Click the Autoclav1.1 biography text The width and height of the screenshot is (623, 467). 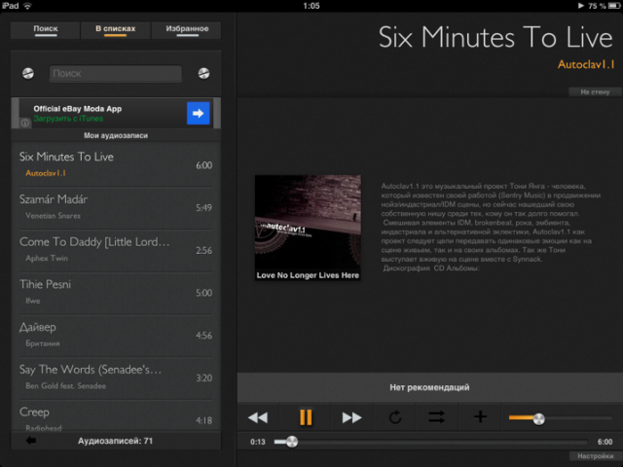coord(491,227)
